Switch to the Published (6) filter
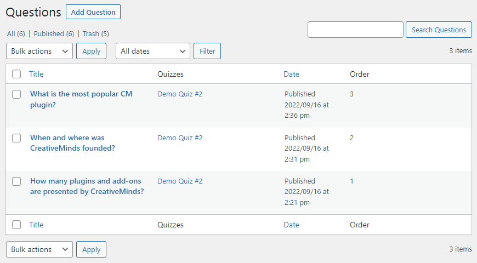This screenshot has height=263, width=477. 54,34
